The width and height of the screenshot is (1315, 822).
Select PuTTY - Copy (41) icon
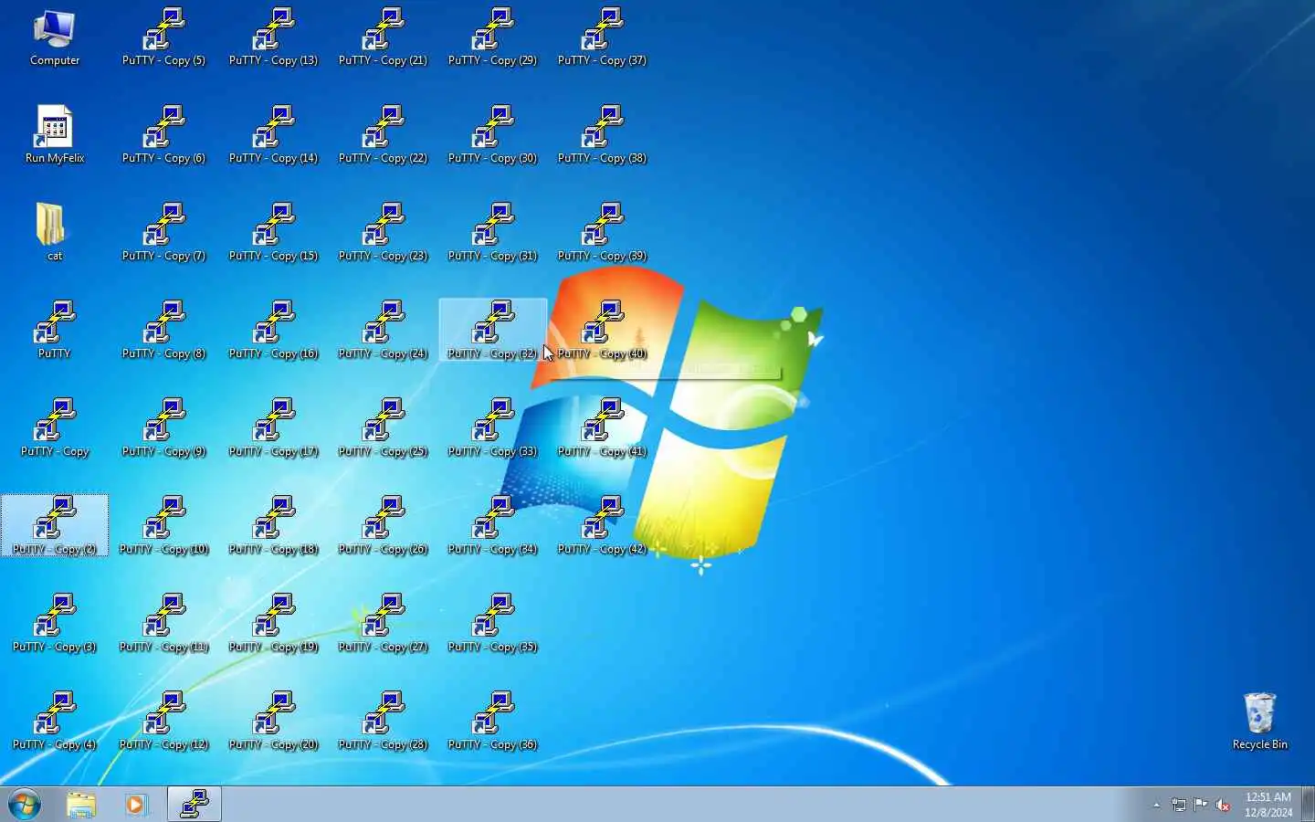(603, 428)
